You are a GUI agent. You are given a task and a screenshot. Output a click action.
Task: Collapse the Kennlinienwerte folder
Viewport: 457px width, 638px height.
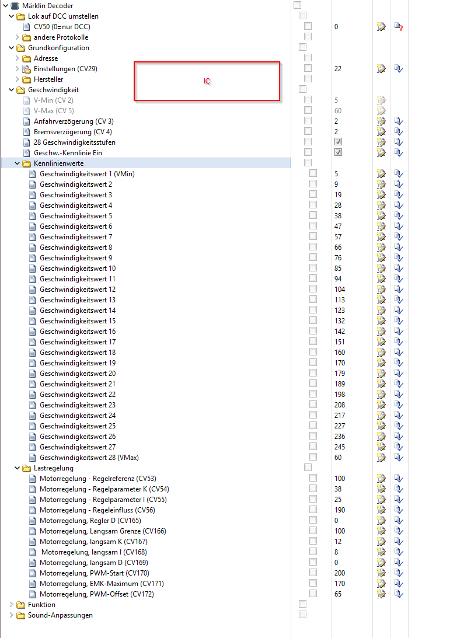18,163
